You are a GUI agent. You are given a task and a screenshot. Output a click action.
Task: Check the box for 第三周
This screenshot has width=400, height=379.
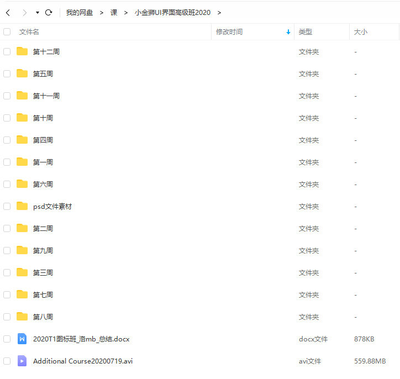(x=7, y=272)
